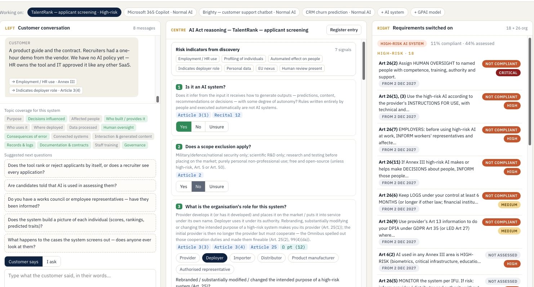Open the Art 26(6) Keep LOGS requirement
This screenshot has width=534, height=287.
[450, 202]
